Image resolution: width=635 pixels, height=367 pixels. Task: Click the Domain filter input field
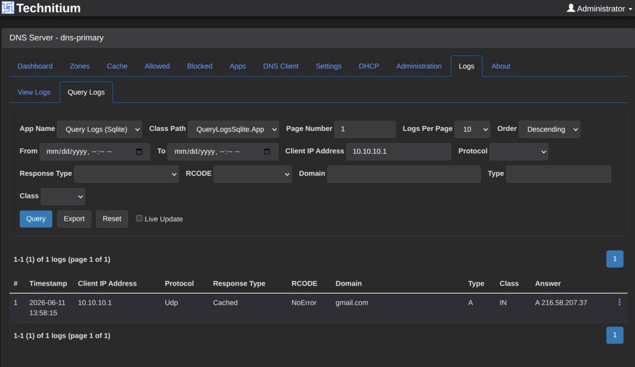point(404,174)
